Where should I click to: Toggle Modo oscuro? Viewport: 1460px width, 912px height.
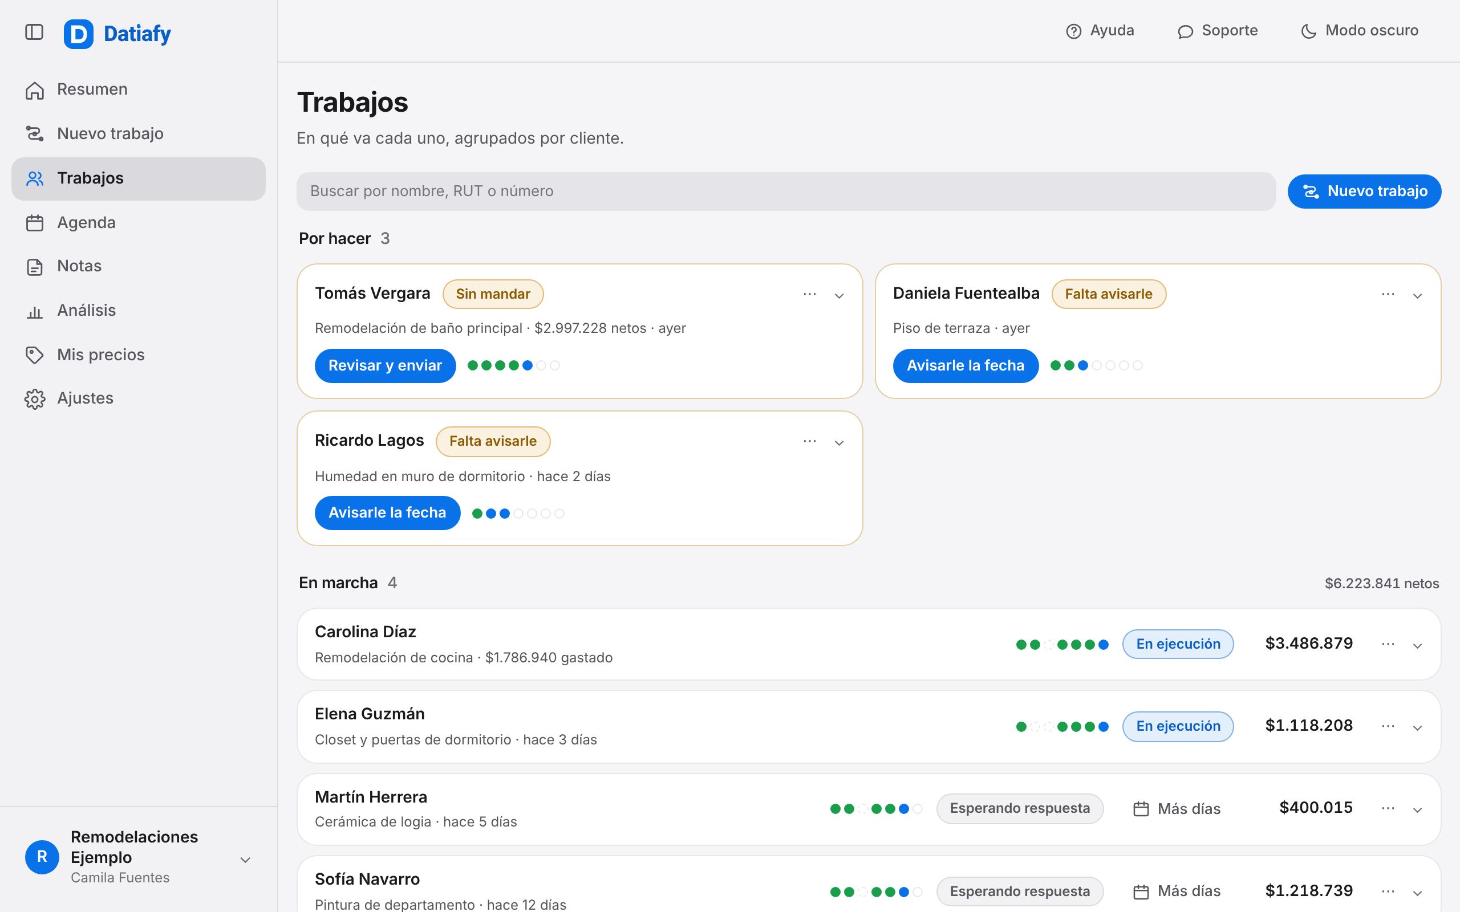pyautogui.click(x=1359, y=31)
